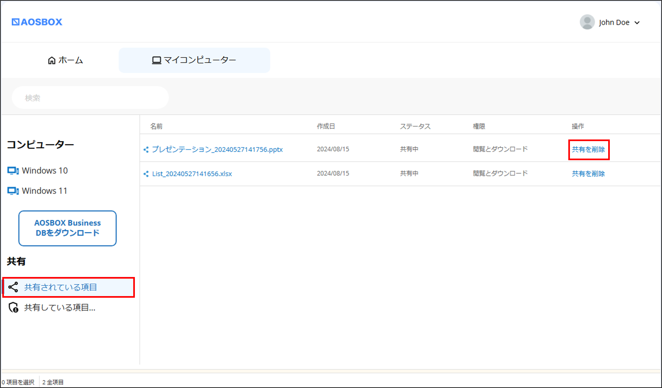This screenshot has height=388, width=662.
Task: Click share icon beside 共有されている項目
Action: tap(13, 287)
